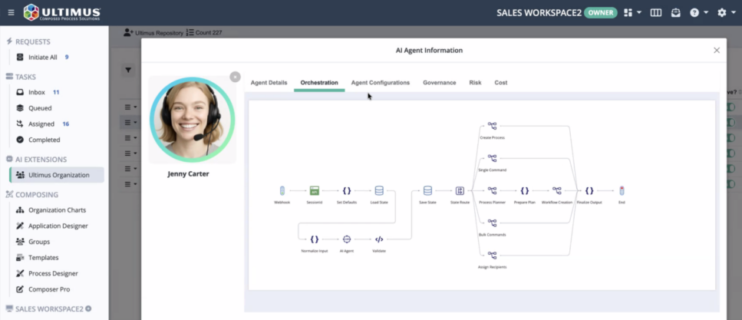This screenshot has width=742, height=320.
Task: Click the SALES WORKSPACE2 header title
Action: point(539,13)
